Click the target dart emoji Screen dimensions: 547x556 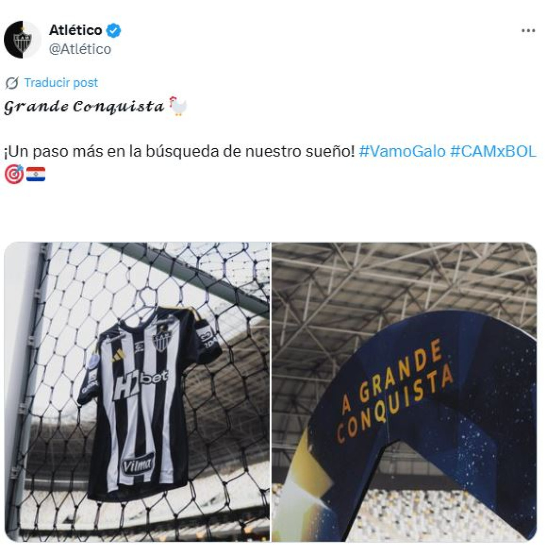13,174
